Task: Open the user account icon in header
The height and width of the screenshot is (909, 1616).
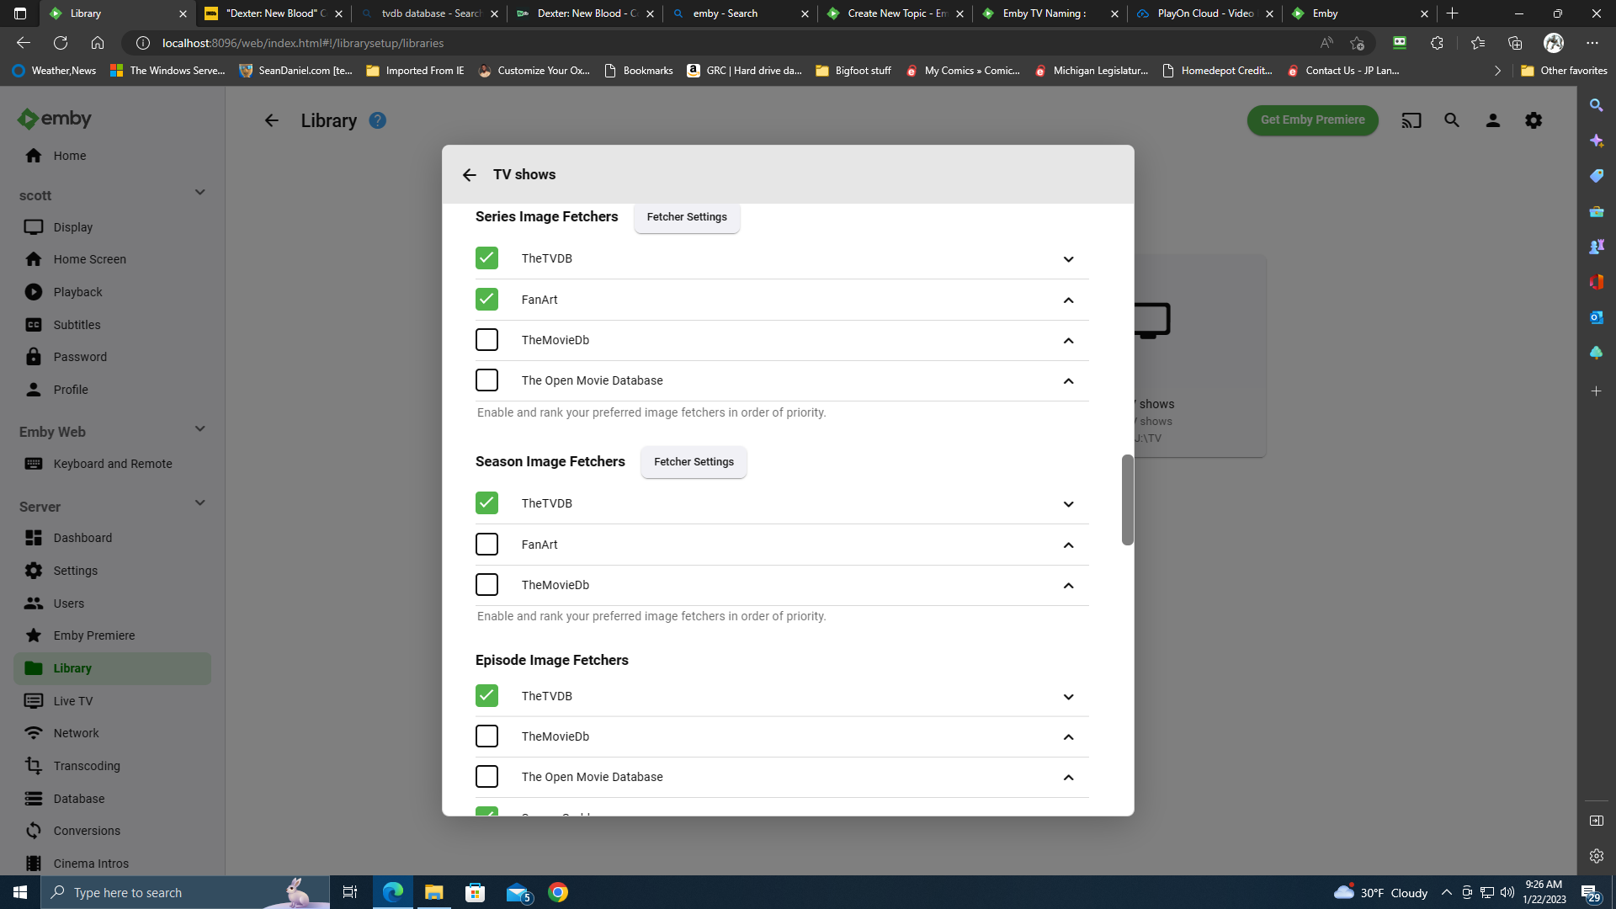Action: point(1493,120)
